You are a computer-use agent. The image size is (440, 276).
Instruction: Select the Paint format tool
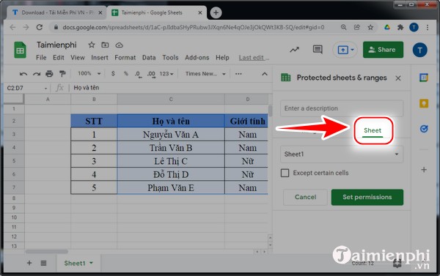(x=62, y=74)
